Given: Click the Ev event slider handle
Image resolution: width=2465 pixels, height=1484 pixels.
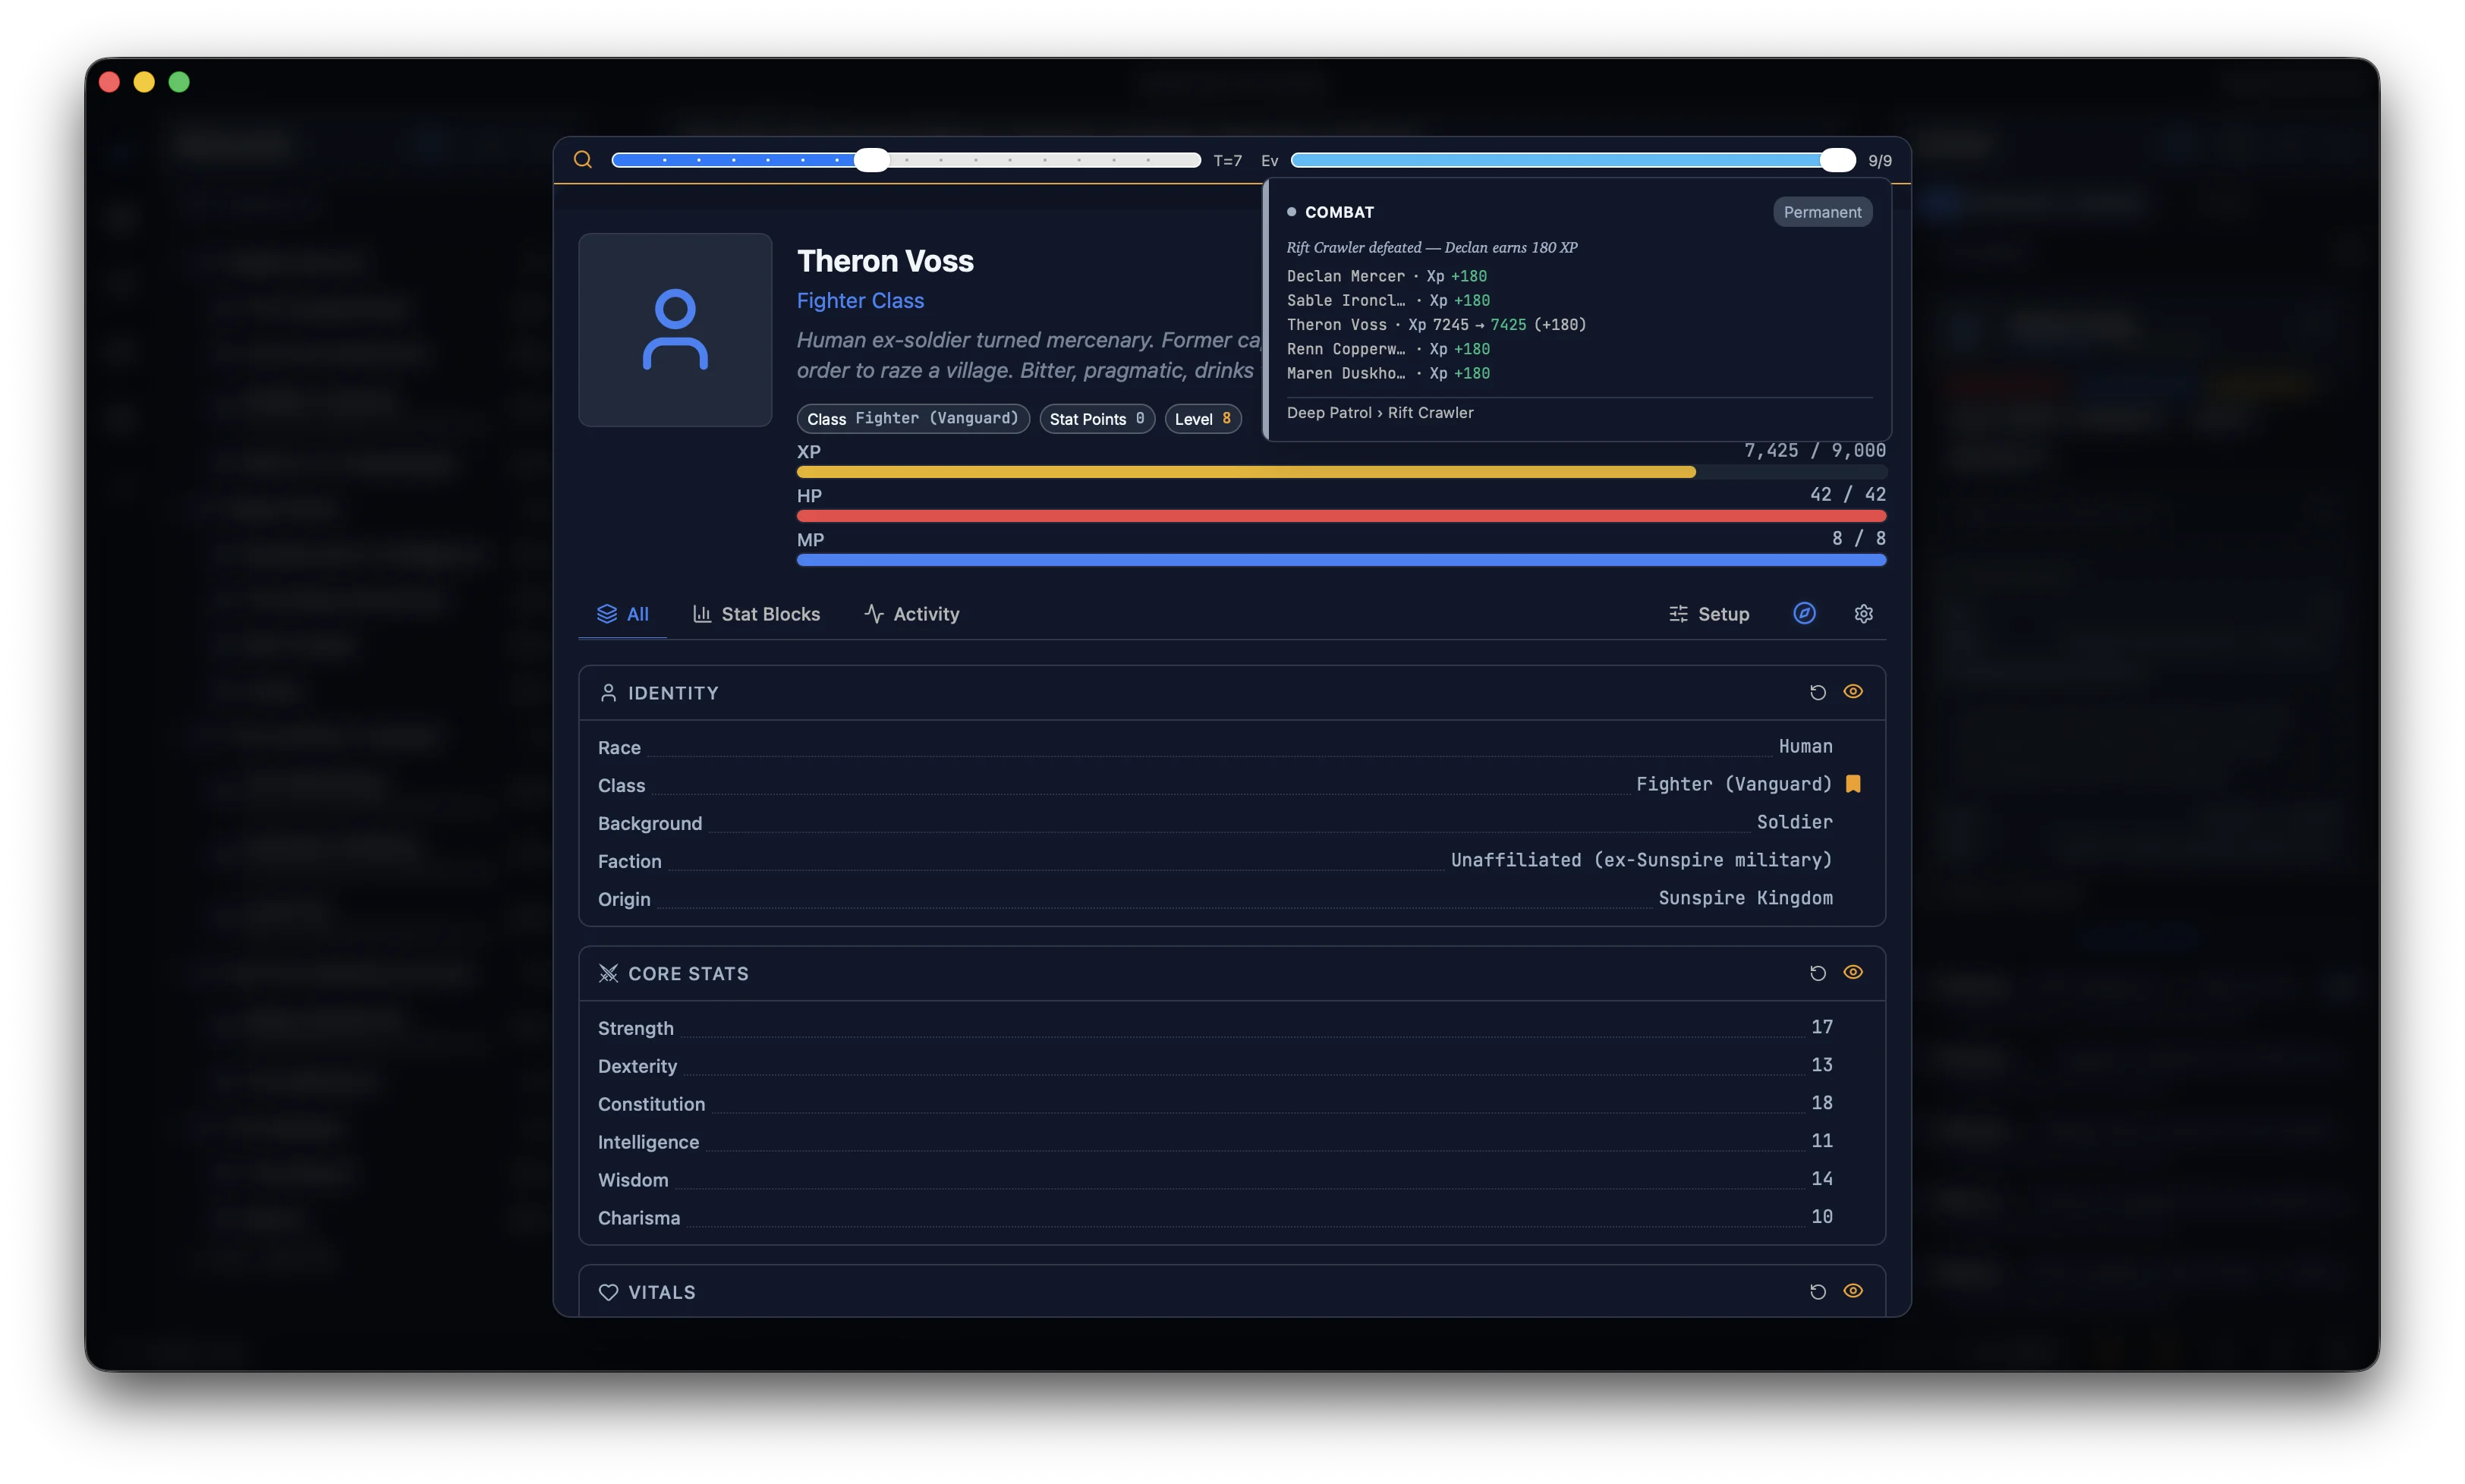Looking at the screenshot, I should coord(1837,160).
